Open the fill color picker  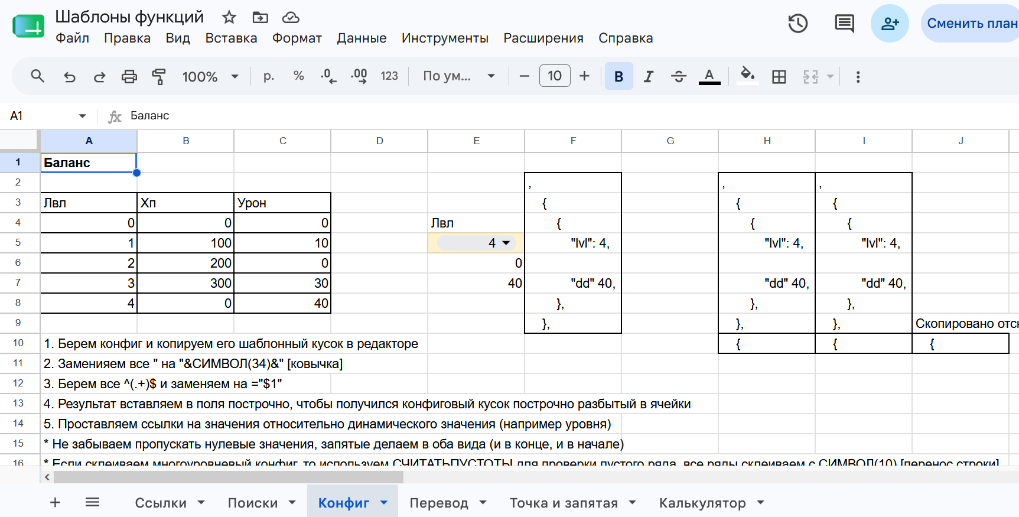point(748,76)
